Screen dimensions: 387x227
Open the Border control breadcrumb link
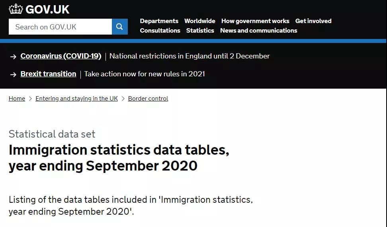pyautogui.click(x=148, y=99)
